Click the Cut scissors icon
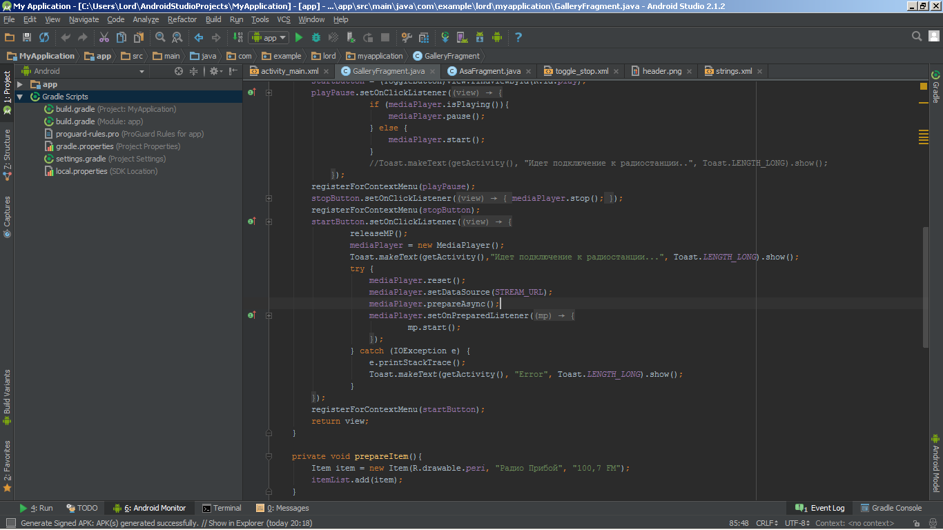This screenshot has height=530, width=943. [x=104, y=37]
